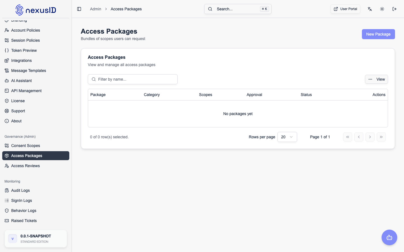Click the AI Assistant robot icon in sidebar
The width and height of the screenshot is (404, 252).
(7, 81)
